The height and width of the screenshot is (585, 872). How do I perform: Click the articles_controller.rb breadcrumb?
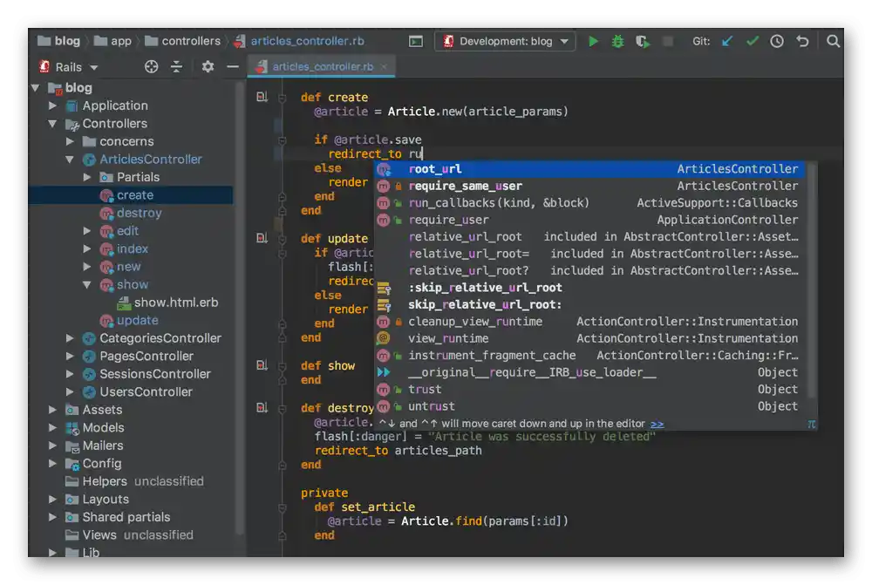299,41
